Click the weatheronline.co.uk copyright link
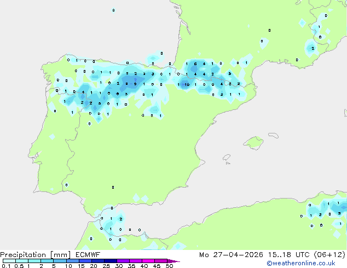 301,263
